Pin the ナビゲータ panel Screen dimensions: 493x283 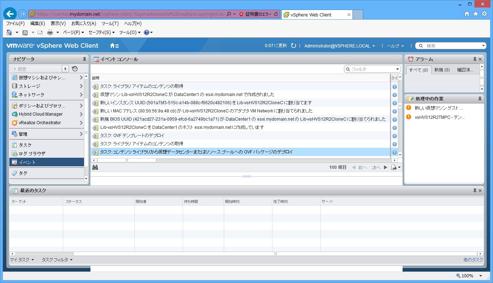click(84, 59)
